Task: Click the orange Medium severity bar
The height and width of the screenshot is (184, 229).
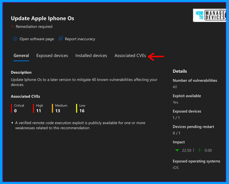Action: coord(52,108)
